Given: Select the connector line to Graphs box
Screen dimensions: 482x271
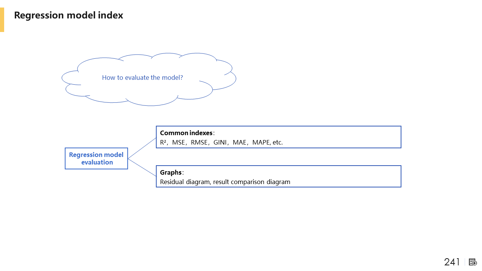Looking at the screenshot, I should 142,167.
